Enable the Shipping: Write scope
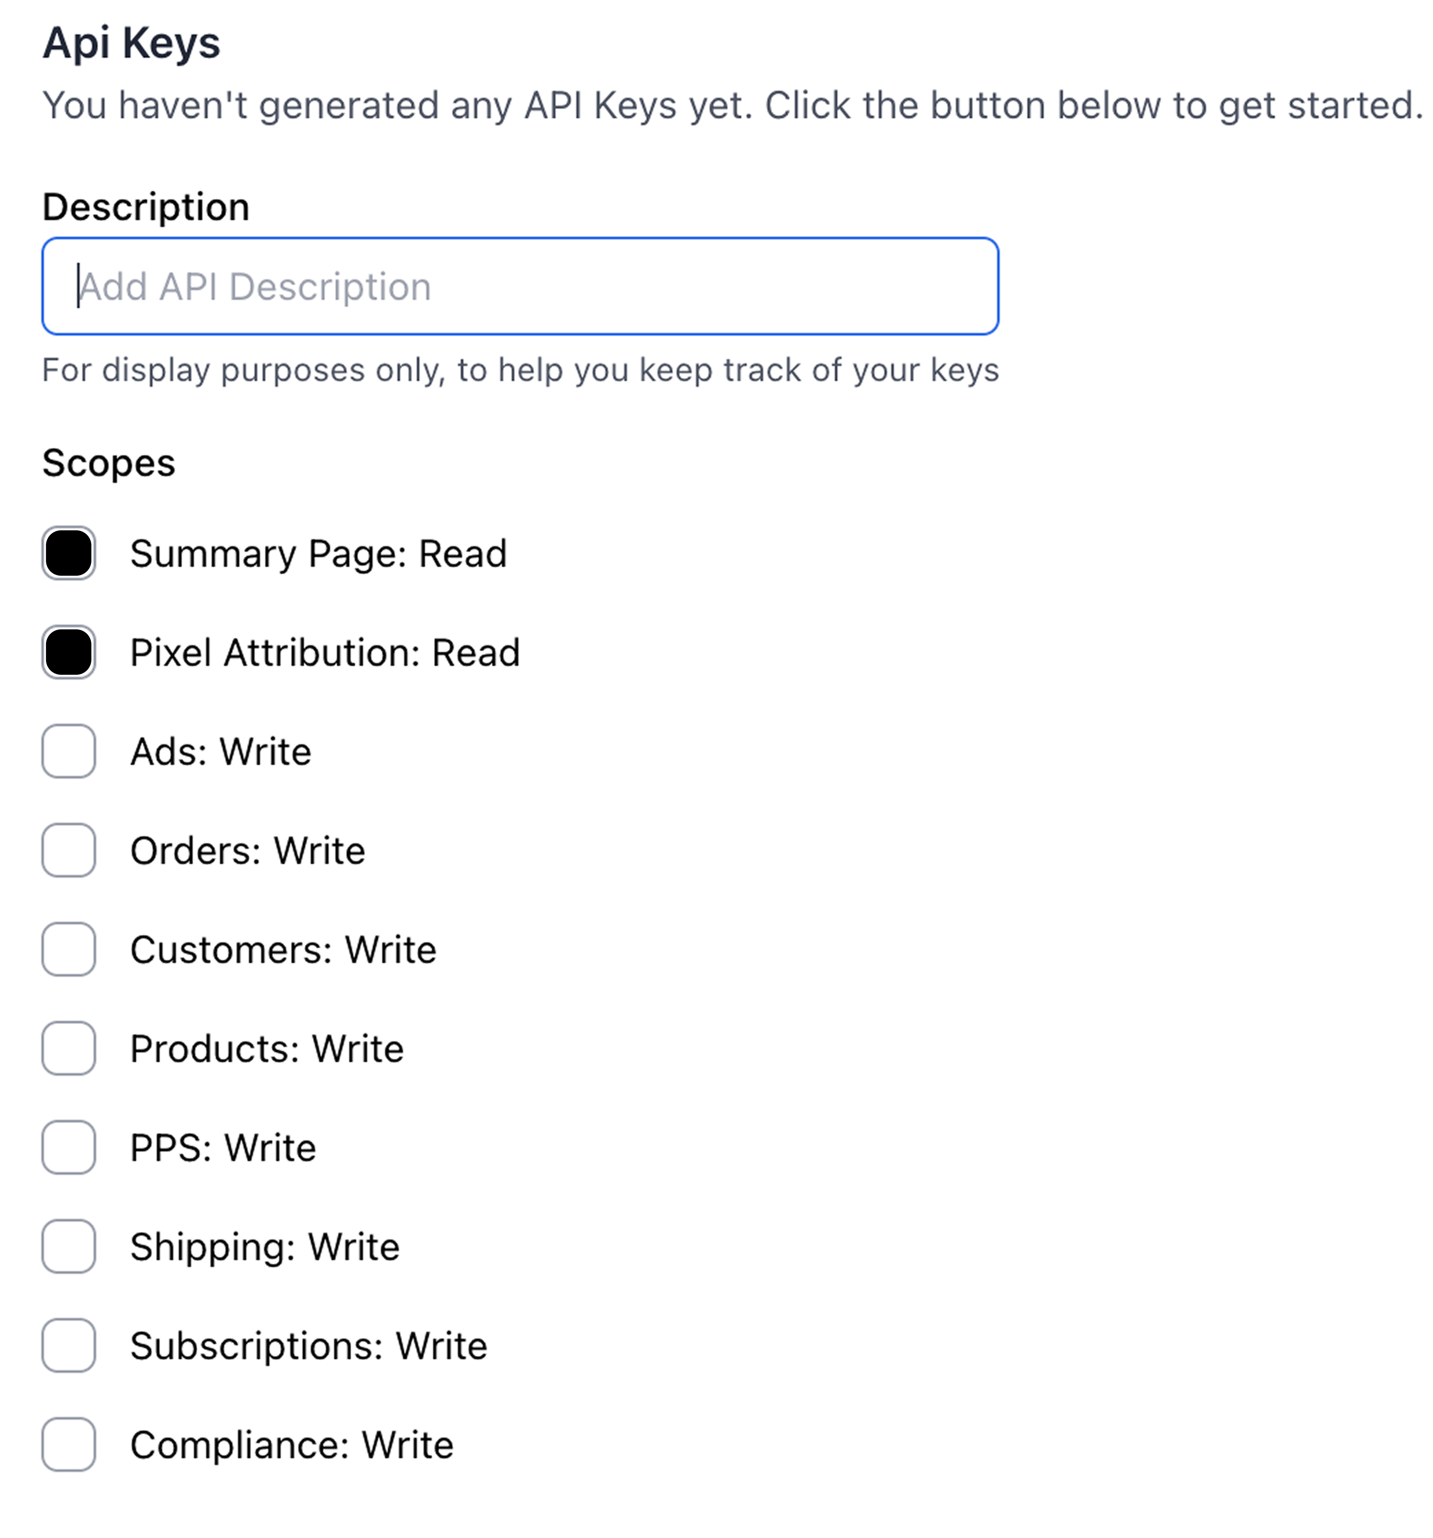Image resolution: width=1433 pixels, height=1538 pixels. click(69, 1246)
